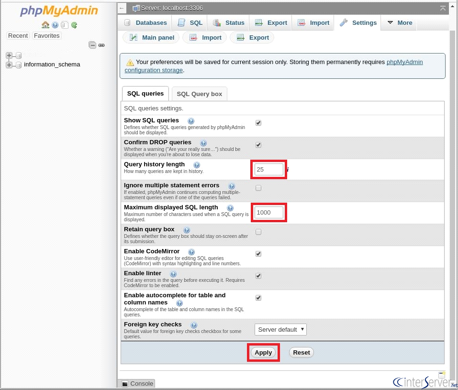Click the server icon in the breadcrumb
Screen dimensions: 458x390
point(136,8)
